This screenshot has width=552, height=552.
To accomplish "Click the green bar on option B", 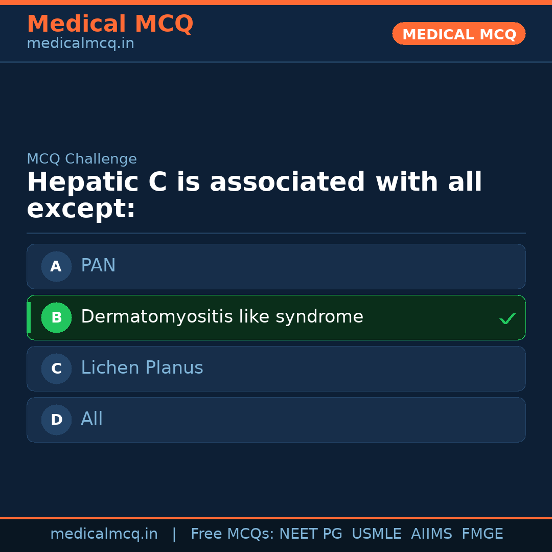I will (x=29, y=317).
